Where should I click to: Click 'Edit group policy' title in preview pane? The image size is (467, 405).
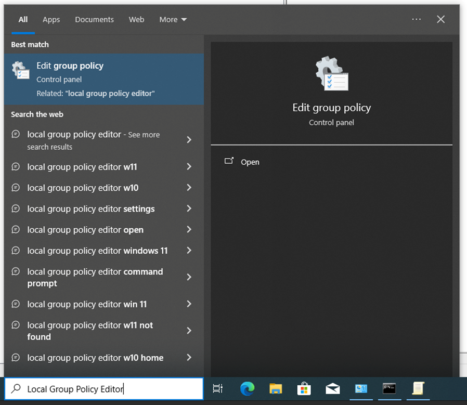pos(331,108)
